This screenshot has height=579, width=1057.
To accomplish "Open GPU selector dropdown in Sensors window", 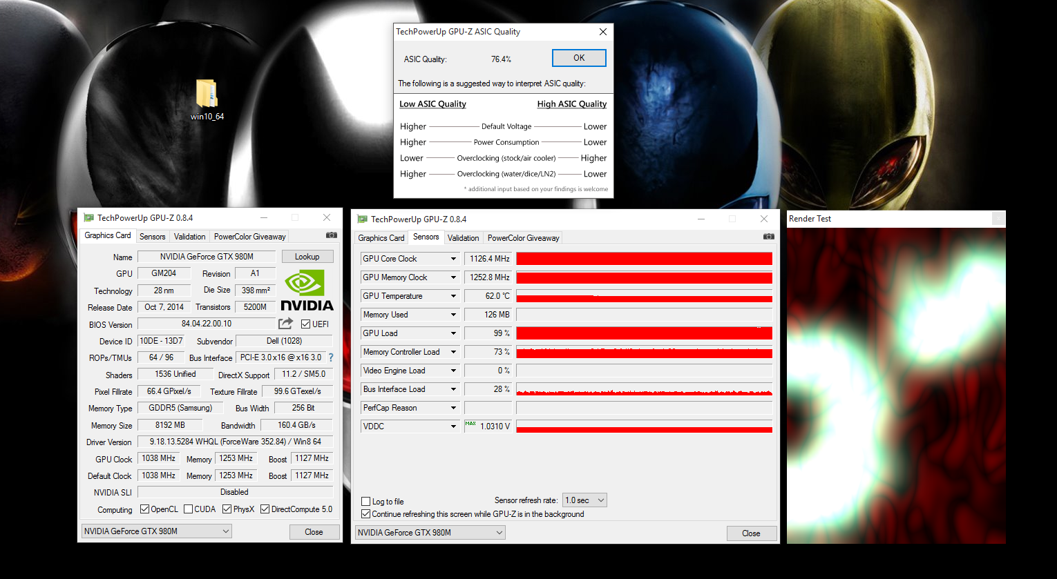I will point(430,533).
